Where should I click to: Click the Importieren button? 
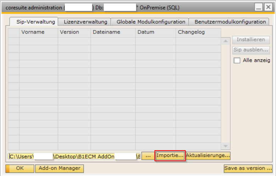tap(170, 156)
